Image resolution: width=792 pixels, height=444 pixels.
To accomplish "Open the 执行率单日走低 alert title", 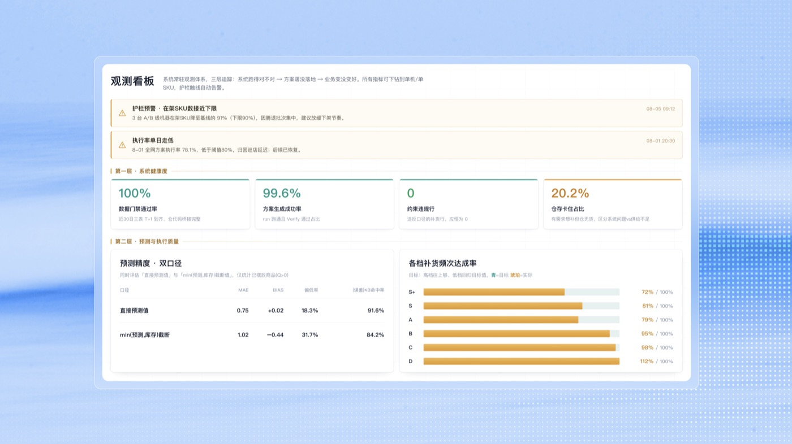I will [x=153, y=140].
